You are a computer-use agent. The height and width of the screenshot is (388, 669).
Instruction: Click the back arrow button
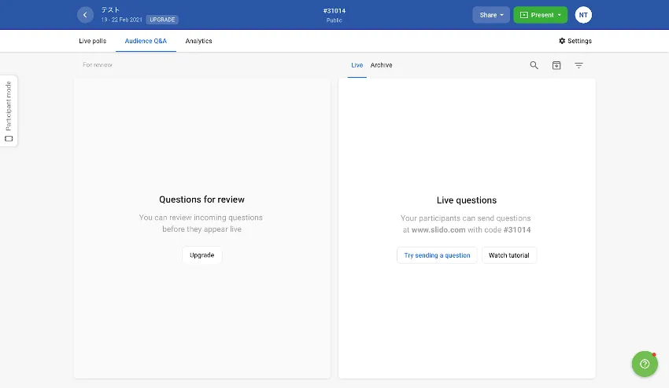click(85, 15)
